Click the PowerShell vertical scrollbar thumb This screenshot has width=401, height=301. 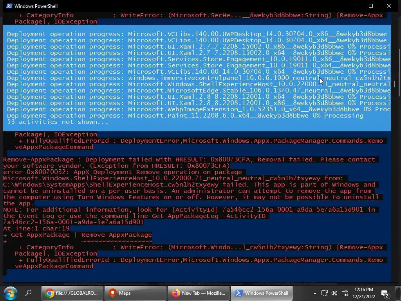tap(395, 84)
